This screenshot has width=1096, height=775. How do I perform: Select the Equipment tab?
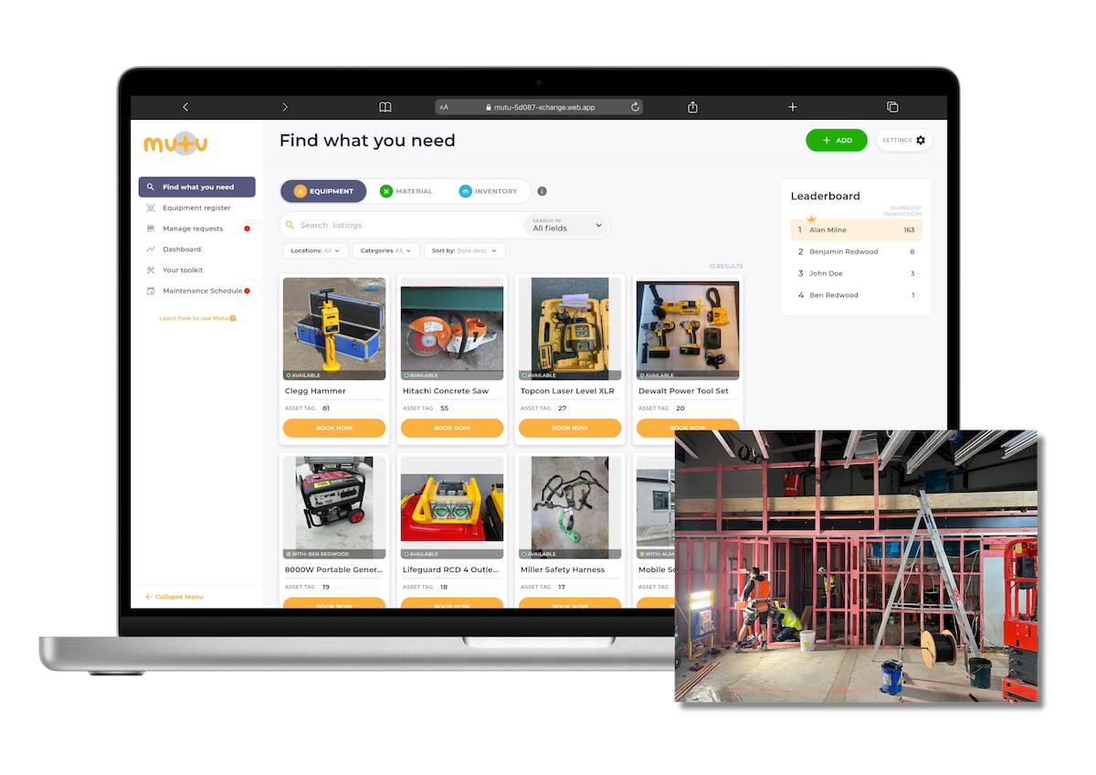323,191
